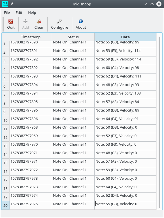The width and height of the screenshot is (164, 218).
Task: Click "Note: 48 (C3), Velocity: 0" cell
Action: [x=125, y=154]
